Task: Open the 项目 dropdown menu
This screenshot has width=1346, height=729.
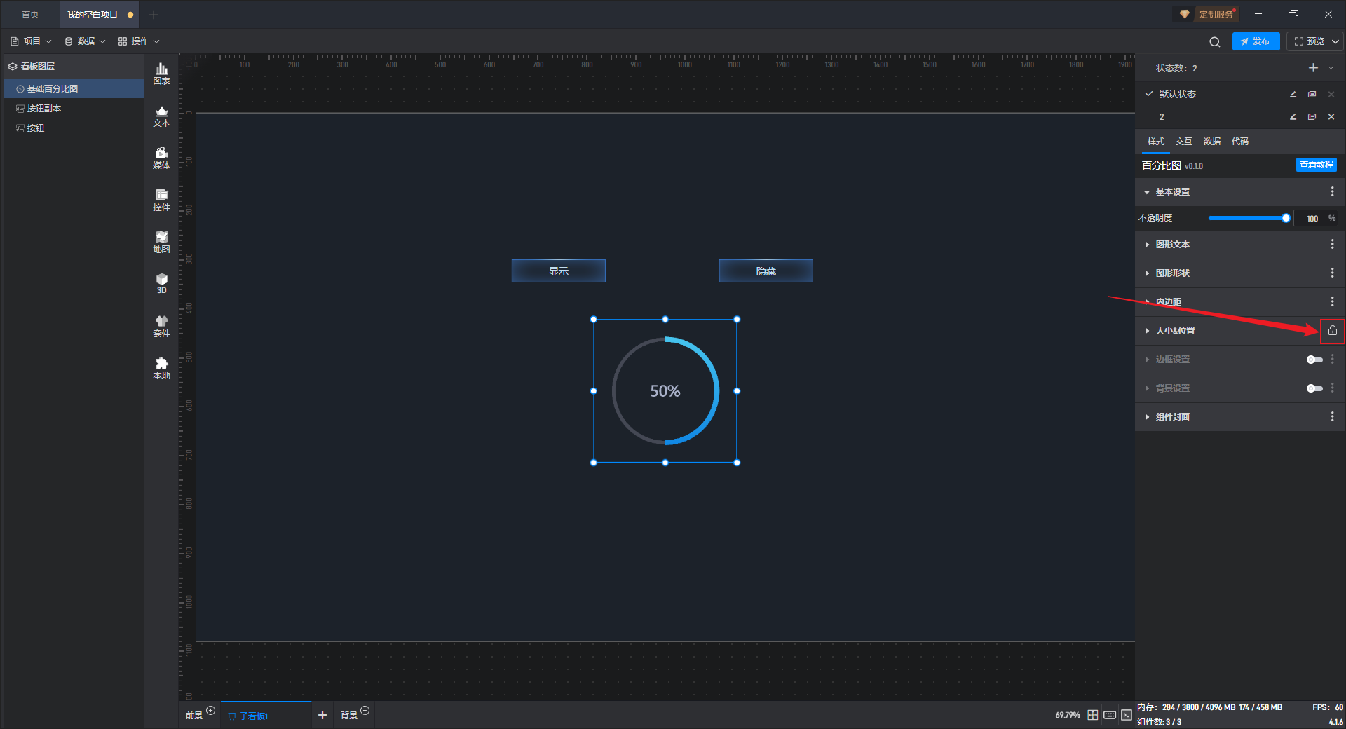Action: click(31, 41)
